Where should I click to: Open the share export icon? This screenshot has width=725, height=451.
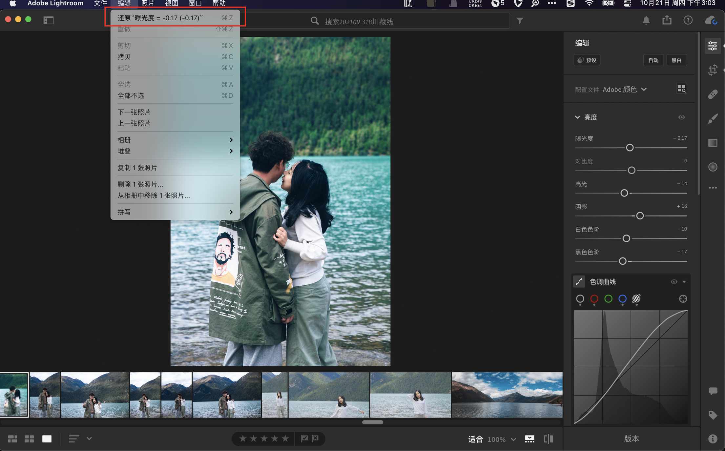pos(667,20)
